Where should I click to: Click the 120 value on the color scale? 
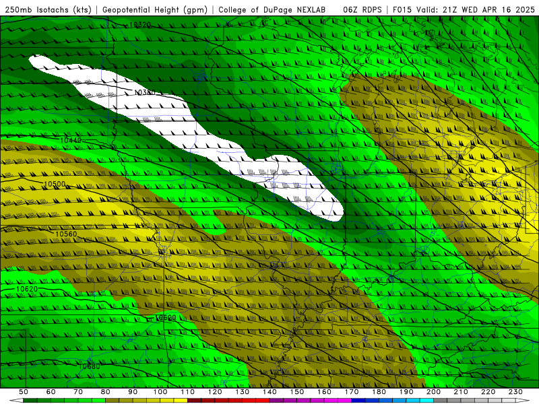pyautogui.click(x=215, y=392)
